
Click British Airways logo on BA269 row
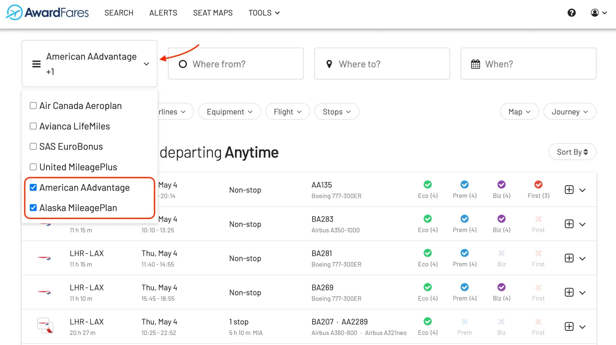[44, 292]
